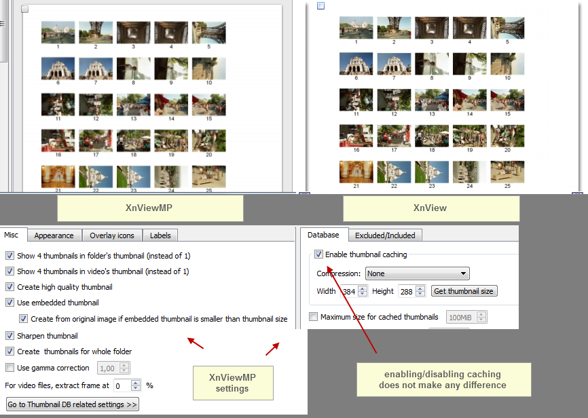This screenshot has width=588, height=418.
Task: Click 'Go to Thumbnail DB related settings >>' button
Action: pyautogui.click(x=73, y=404)
